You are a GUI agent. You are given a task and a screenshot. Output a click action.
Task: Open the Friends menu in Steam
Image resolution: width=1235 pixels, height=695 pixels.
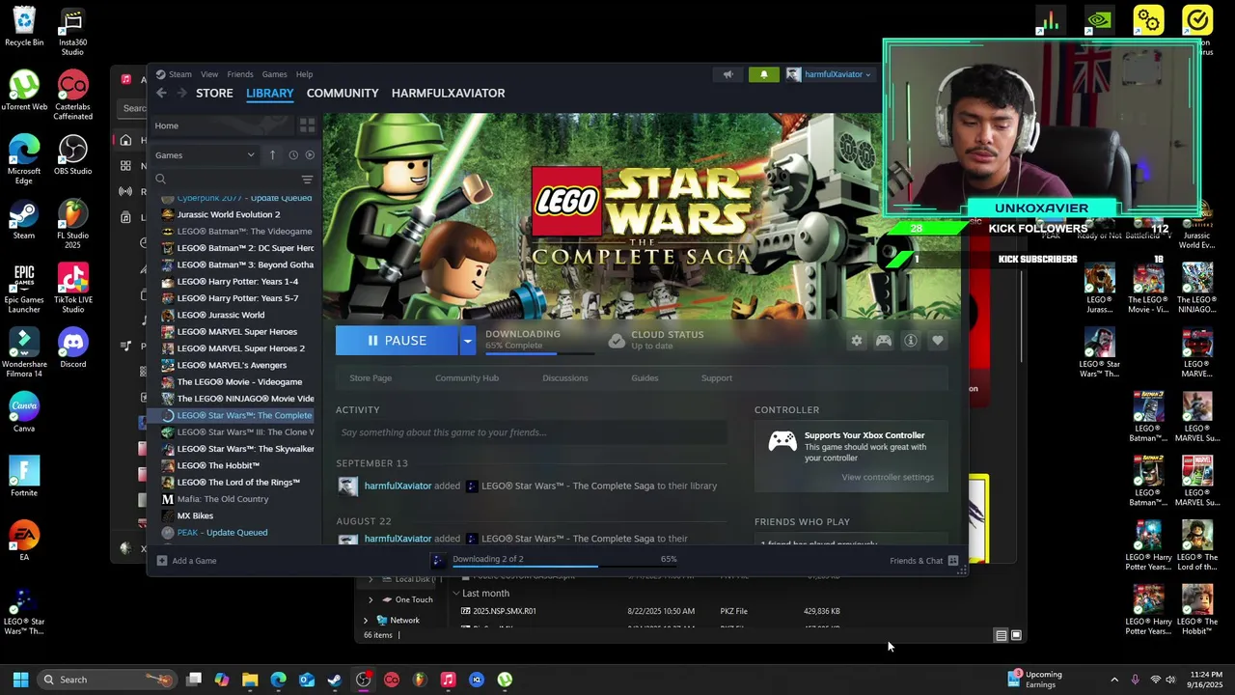[240, 74]
